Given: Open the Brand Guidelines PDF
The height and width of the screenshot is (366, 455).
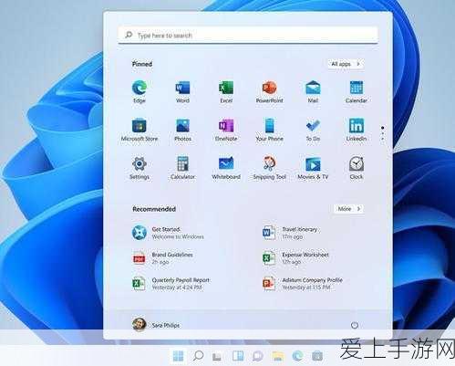Looking at the screenshot, I should point(162,258).
